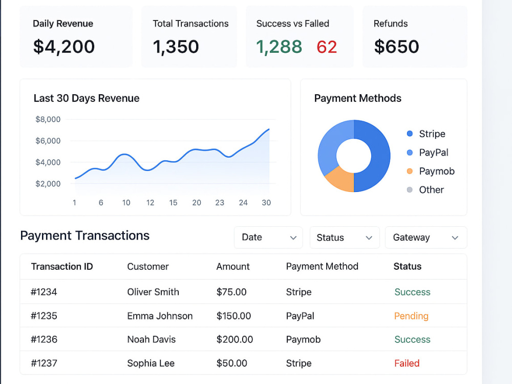Click Success status for Noah Davis
The image size is (512, 384).
(412, 339)
